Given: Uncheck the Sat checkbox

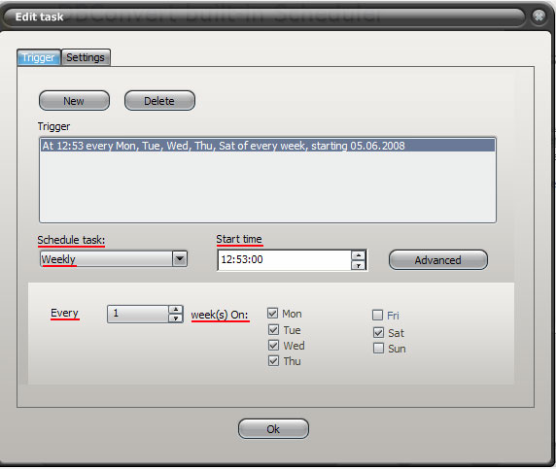Looking at the screenshot, I should pos(378,332).
